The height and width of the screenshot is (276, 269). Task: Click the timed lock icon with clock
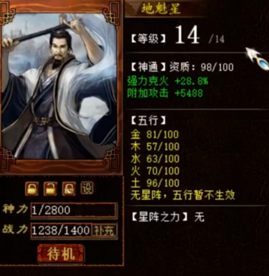coord(69,189)
